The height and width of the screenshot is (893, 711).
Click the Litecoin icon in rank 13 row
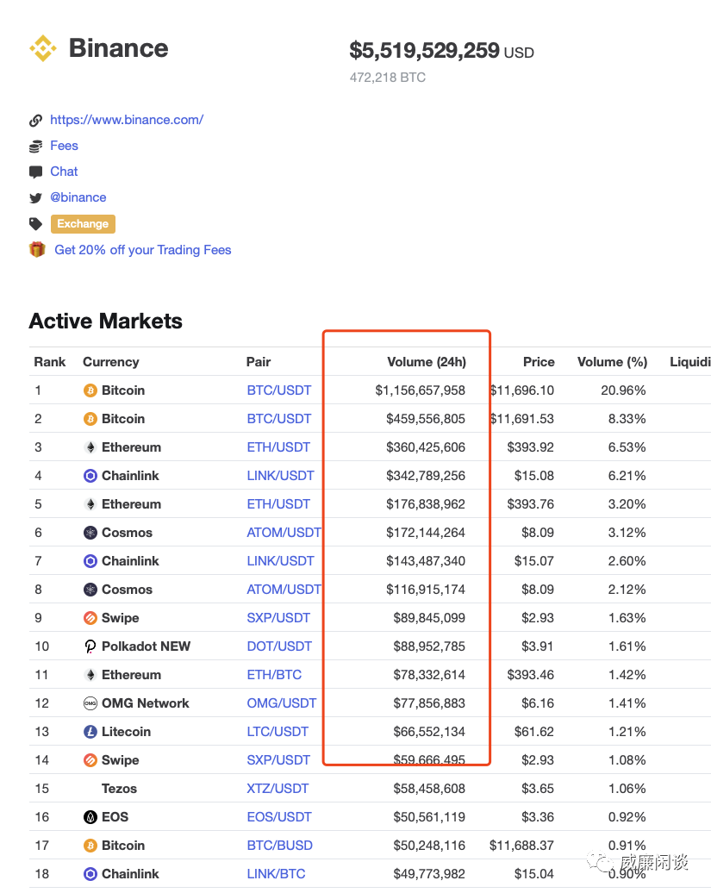point(90,732)
